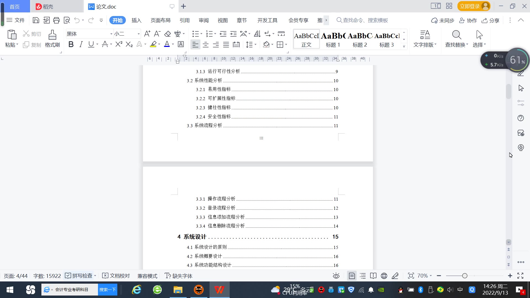Viewport: 530px width, 298px height.
Task: Click the Undo arrow icon
Action: point(77,20)
